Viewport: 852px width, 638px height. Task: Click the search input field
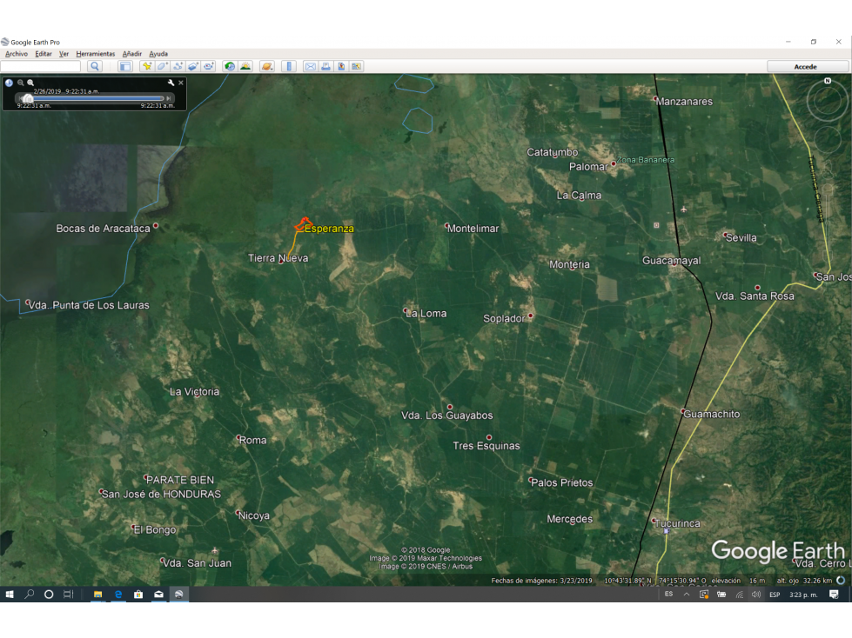pyautogui.click(x=41, y=66)
